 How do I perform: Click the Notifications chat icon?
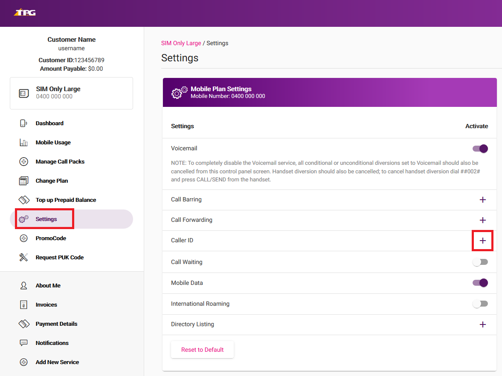tap(24, 343)
